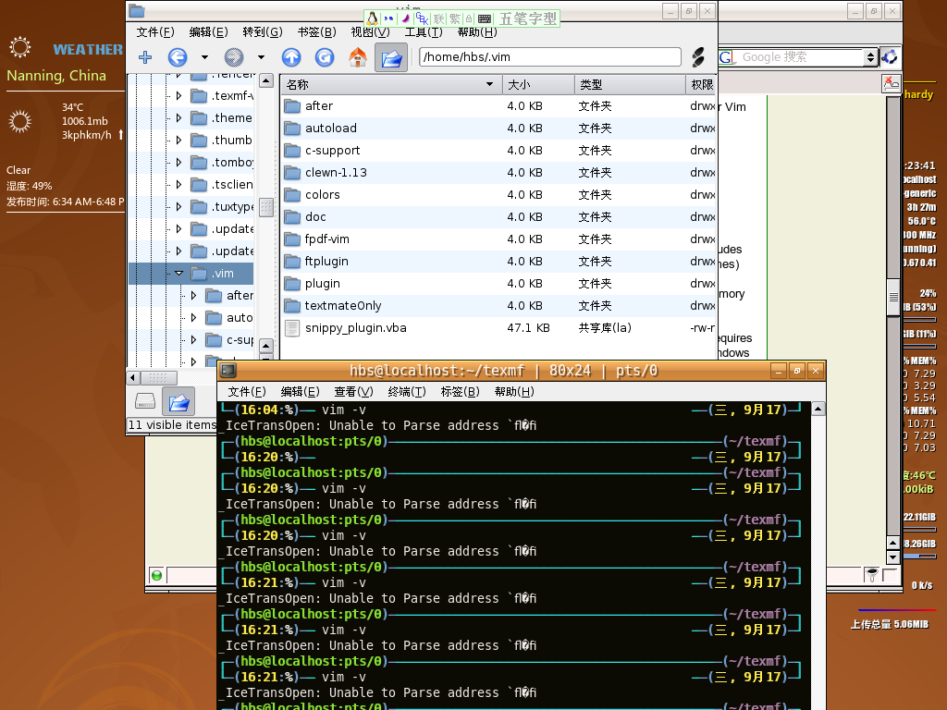This screenshot has width=947, height=710.
Task: Sort files by the 类型 column header
Action: pyautogui.click(x=630, y=84)
